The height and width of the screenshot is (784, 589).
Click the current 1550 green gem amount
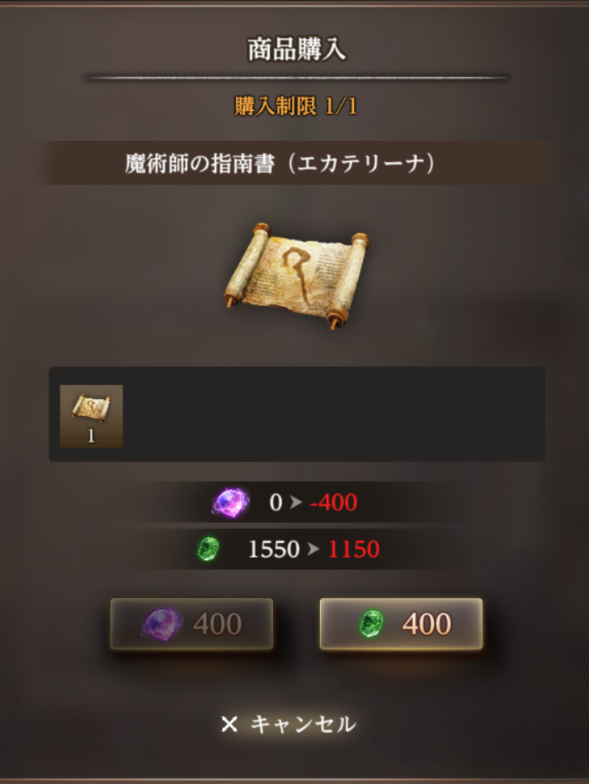click(274, 549)
